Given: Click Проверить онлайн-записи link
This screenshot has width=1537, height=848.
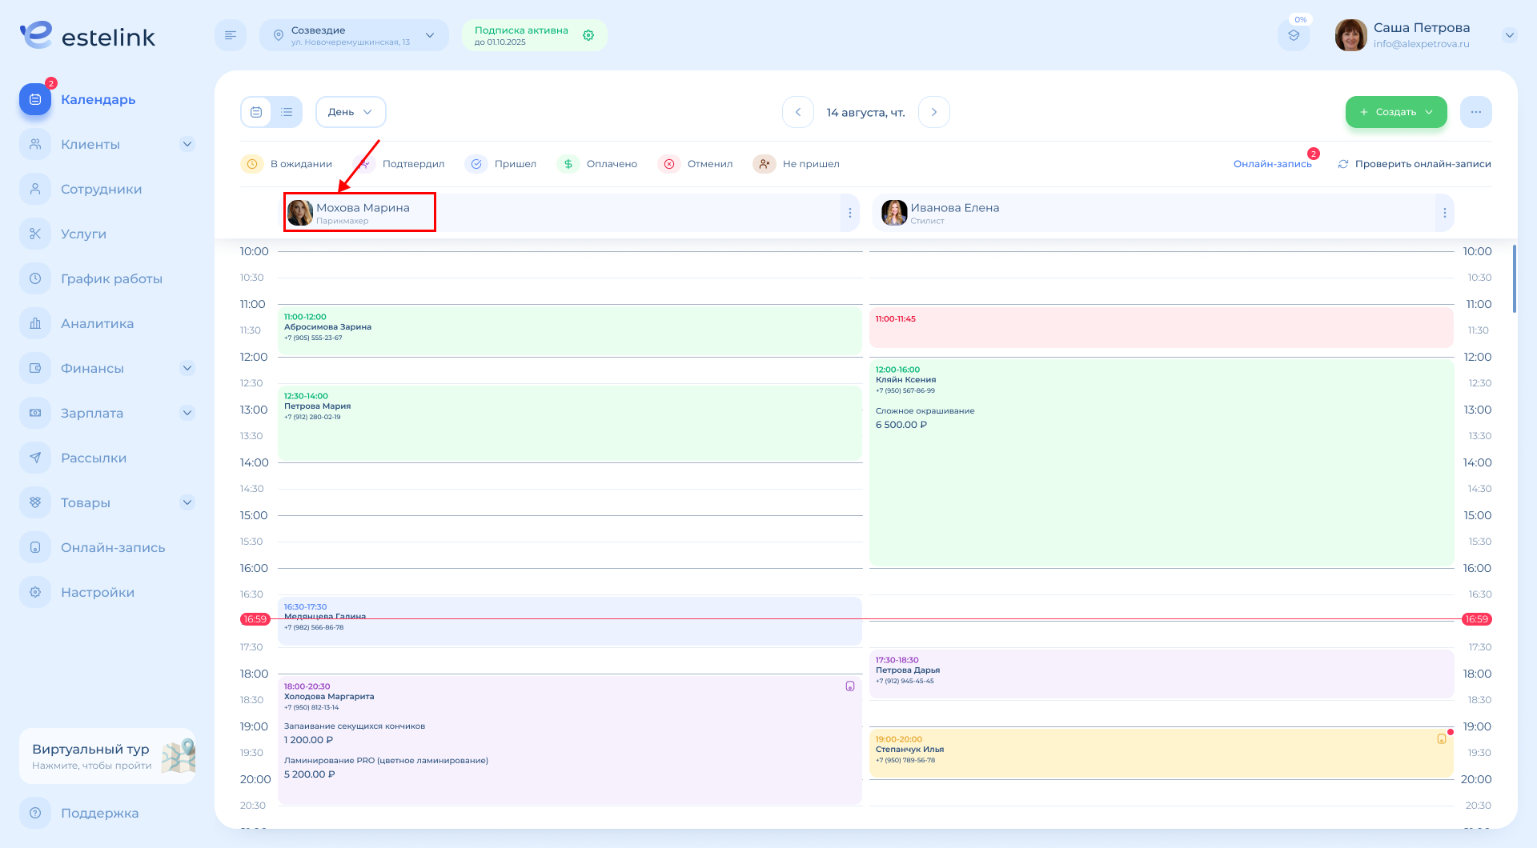Looking at the screenshot, I should 1414,164.
